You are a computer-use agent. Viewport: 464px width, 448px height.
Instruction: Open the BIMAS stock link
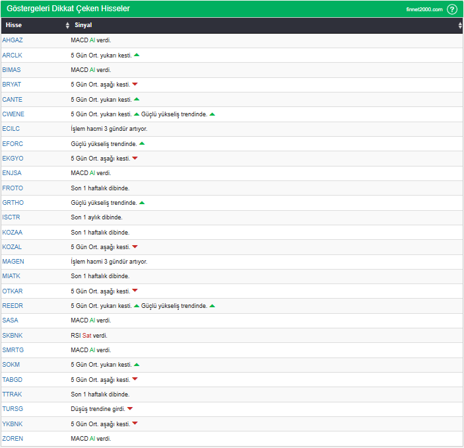(11, 69)
